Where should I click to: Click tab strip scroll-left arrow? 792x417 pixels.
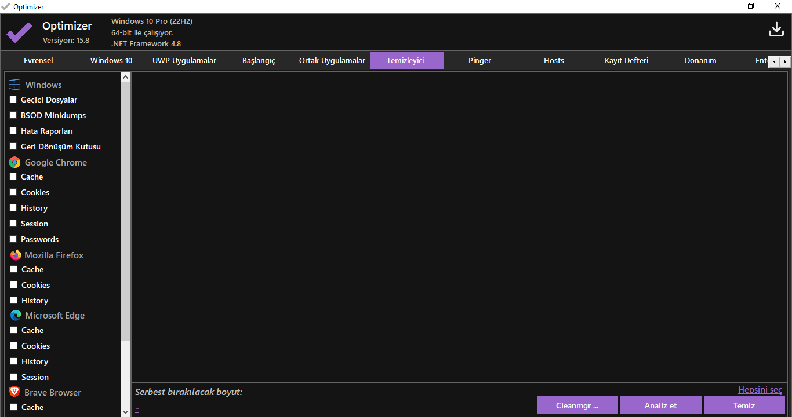click(x=774, y=61)
